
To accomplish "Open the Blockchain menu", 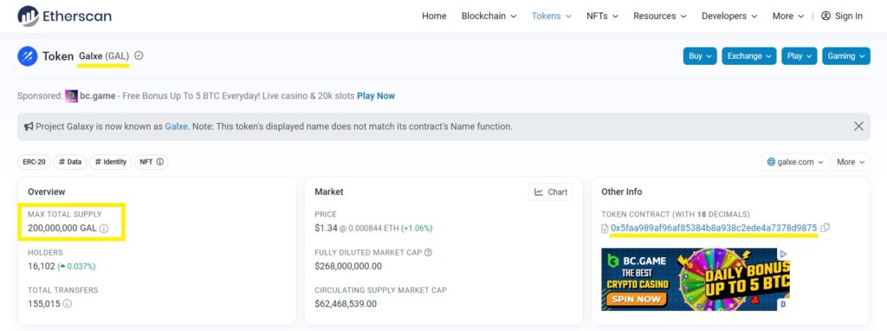I will point(489,16).
